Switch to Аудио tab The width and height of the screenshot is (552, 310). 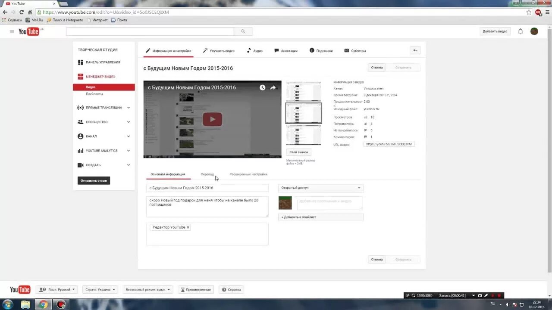pos(254,51)
